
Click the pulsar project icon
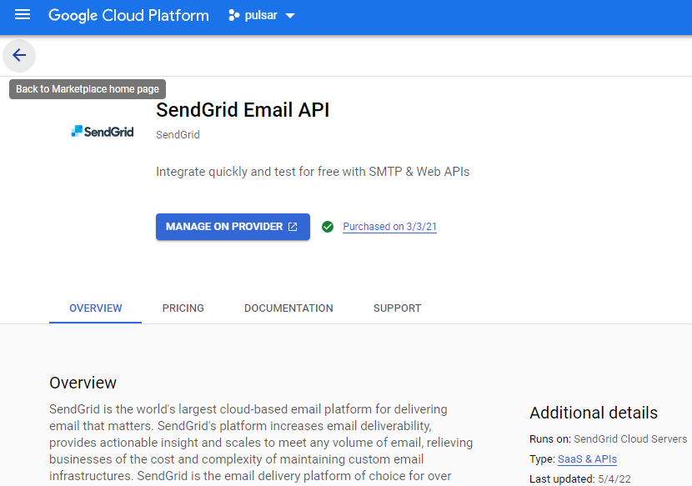click(234, 16)
